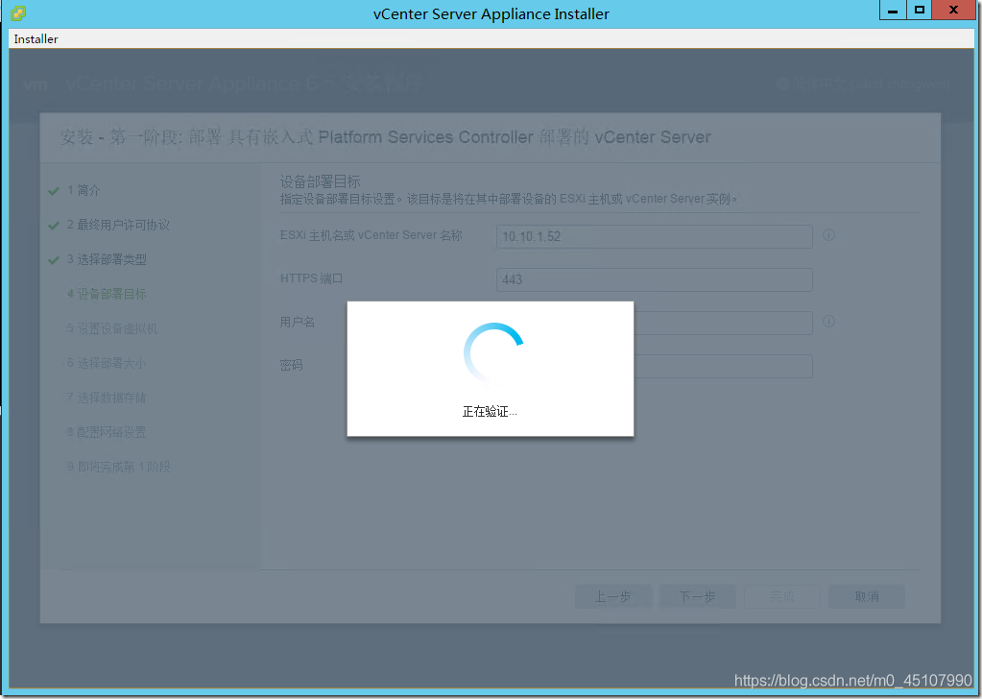The image size is (982, 699).
Task: Click the checkmark icon next to 简介
Action: pyautogui.click(x=54, y=191)
